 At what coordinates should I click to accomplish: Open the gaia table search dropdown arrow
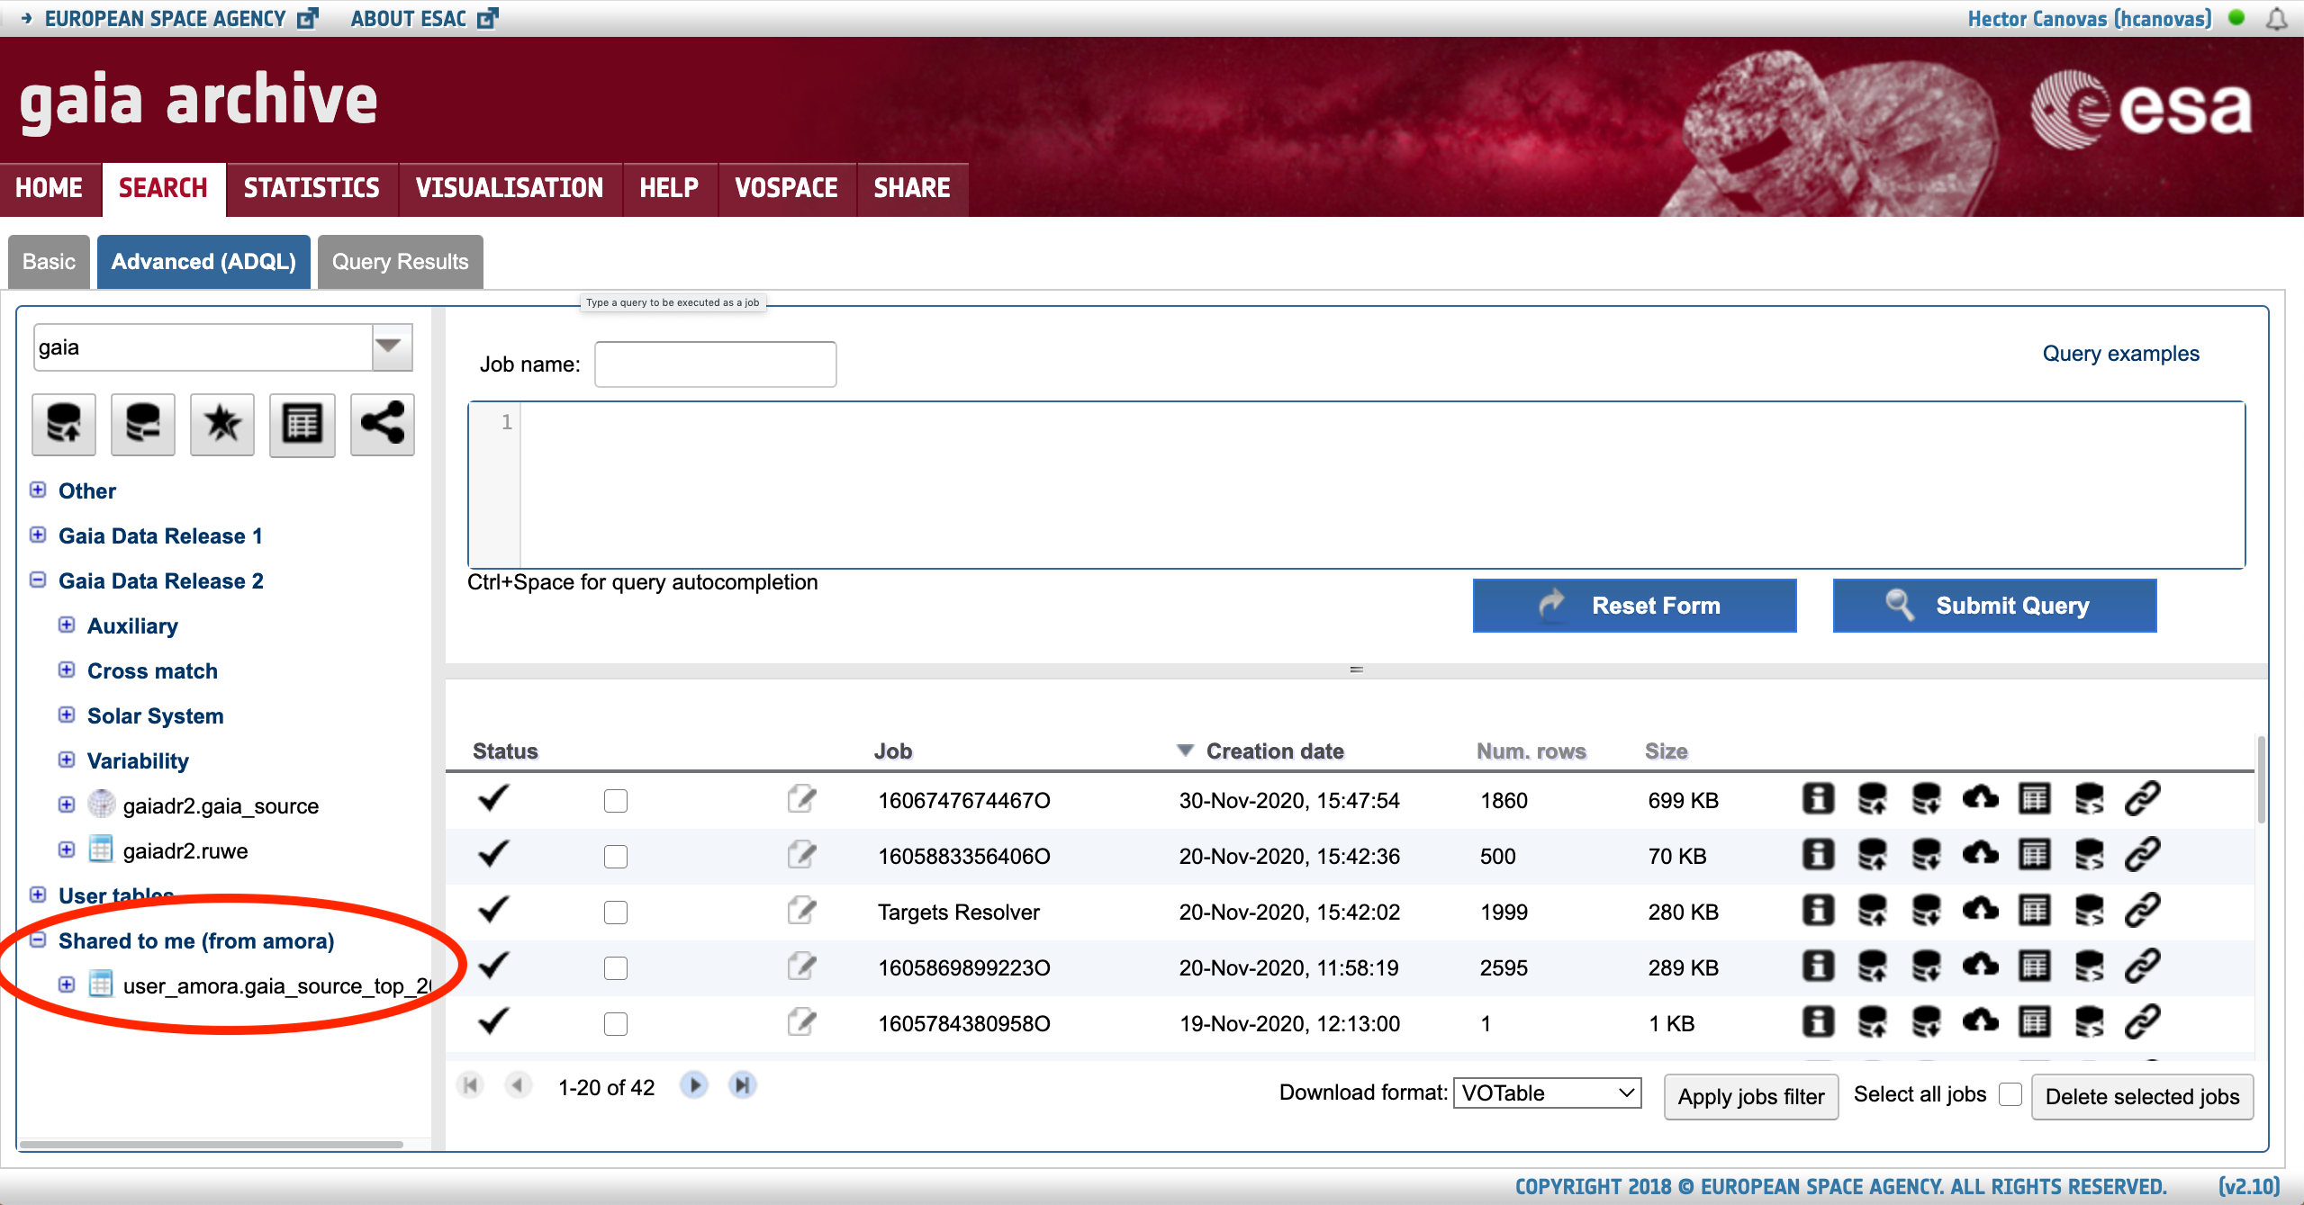(392, 347)
